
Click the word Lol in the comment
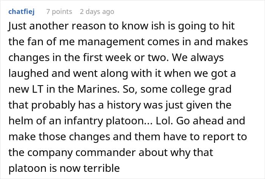coord(163,121)
